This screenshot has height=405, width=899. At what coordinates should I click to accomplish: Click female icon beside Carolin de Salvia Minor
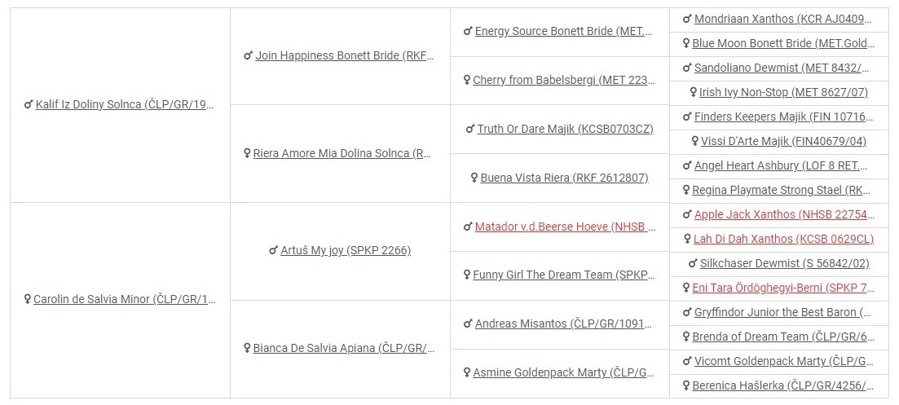pyautogui.click(x=28, y=300)
